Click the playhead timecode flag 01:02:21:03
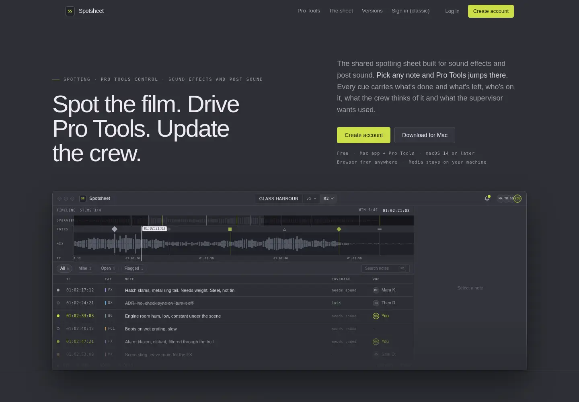Viewport: 579px width, 402px height. (154, 228)
